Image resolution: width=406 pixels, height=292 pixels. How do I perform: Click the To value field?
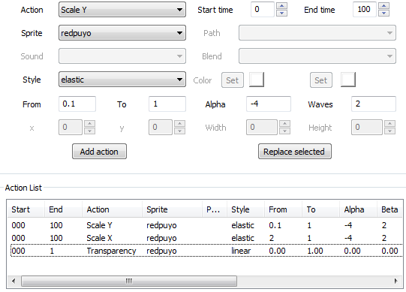(167, 104)
